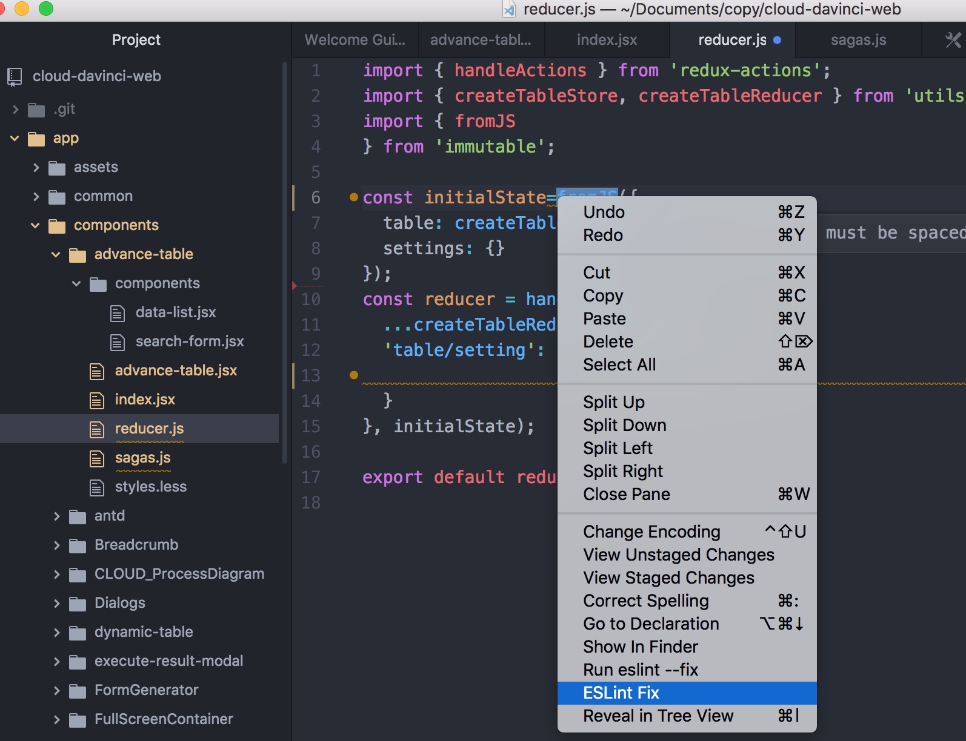Expand the CLOUD_ProcessDiagram folder
The image size is (966, 741).
click(x=57, y=575)
